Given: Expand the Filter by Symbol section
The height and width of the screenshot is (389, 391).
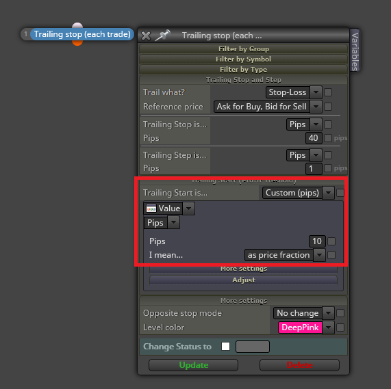Looking at the screenshot, I should 243,59.
